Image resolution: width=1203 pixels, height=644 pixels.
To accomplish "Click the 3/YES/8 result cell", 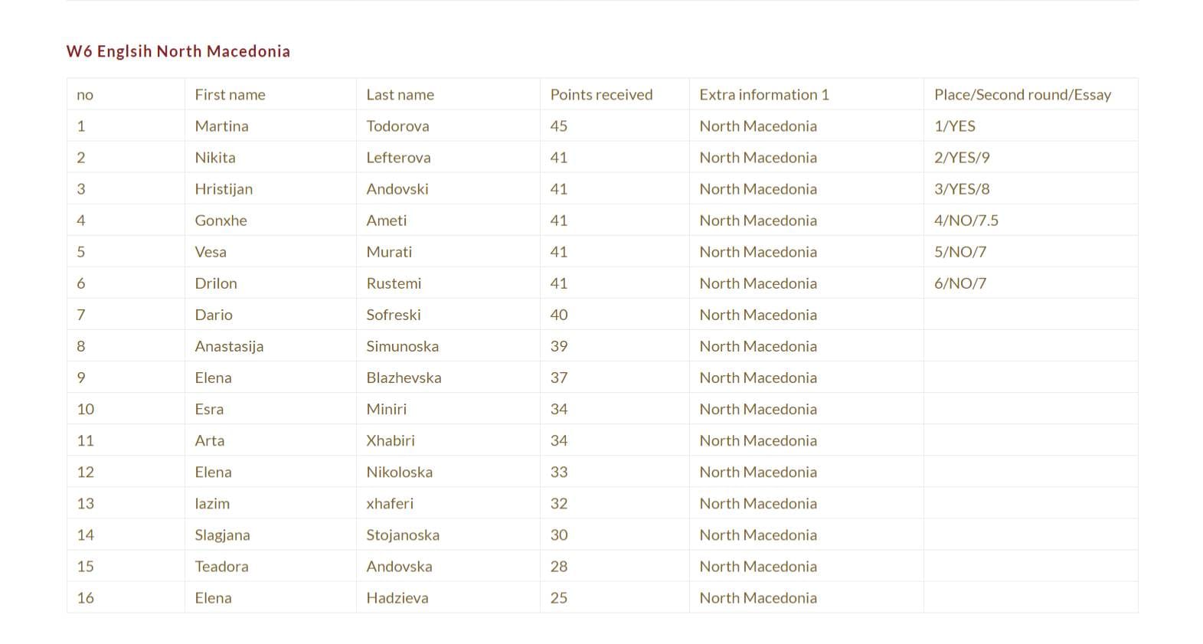I will coord(962,189).
